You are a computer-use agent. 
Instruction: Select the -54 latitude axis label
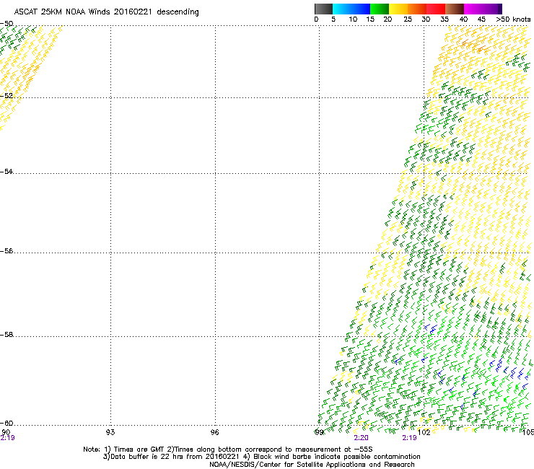[x=6, y=171]
